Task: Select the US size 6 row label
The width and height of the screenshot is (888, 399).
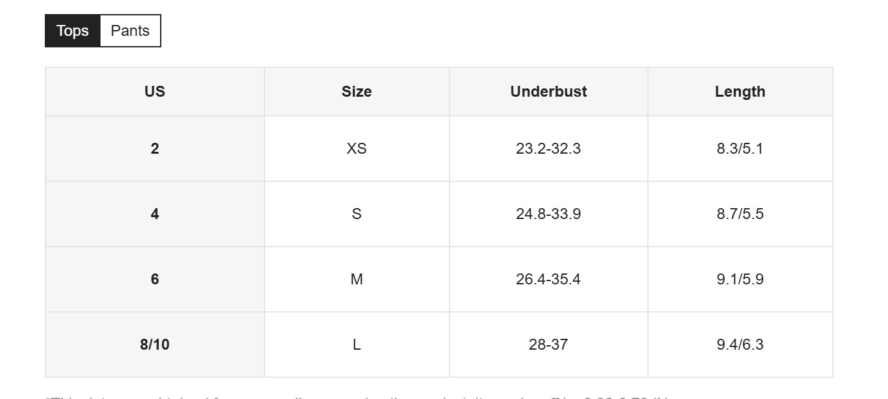Action: click(155, 279)
